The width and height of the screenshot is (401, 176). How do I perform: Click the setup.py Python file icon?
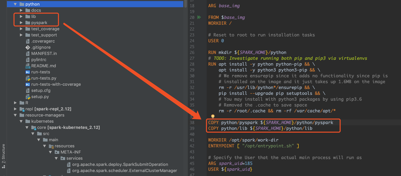[28, 97]
